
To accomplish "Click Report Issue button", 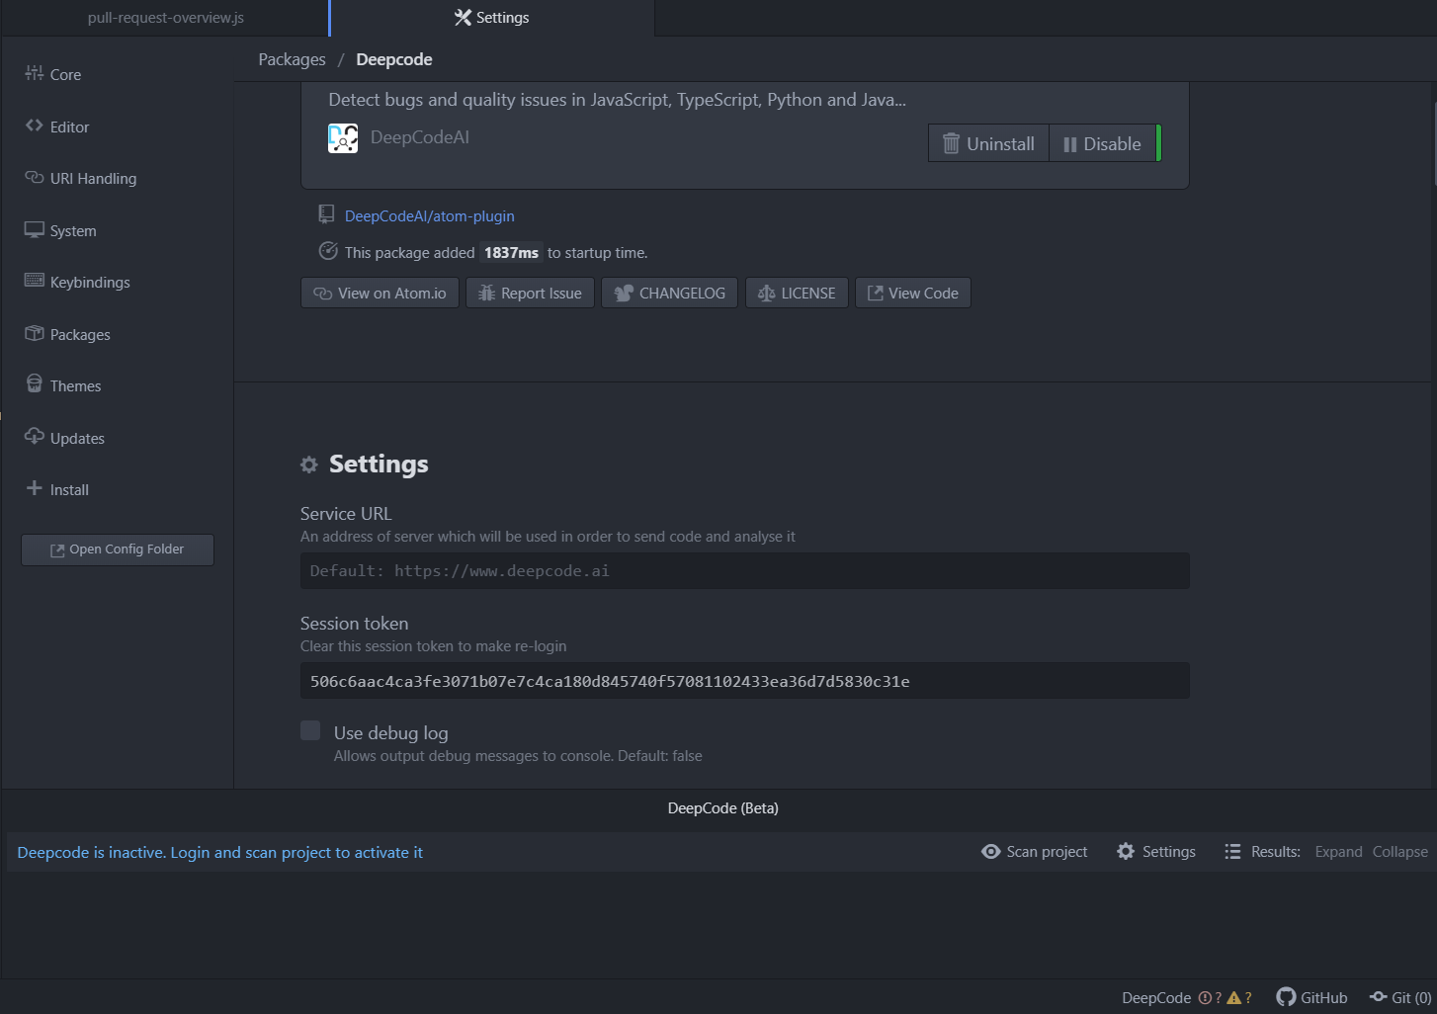I will click(530, 294).
